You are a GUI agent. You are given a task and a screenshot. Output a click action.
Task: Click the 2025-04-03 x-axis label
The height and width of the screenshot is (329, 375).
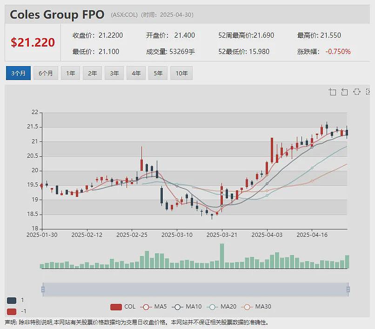[267, 235]
